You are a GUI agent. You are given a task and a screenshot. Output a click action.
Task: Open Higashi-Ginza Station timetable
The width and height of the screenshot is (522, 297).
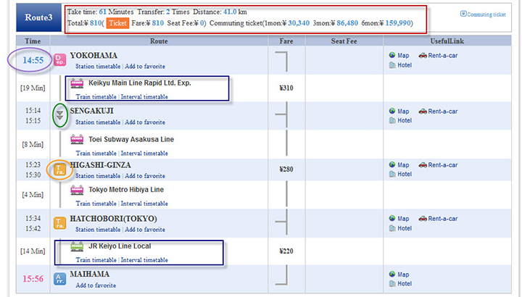coord(98,175)
